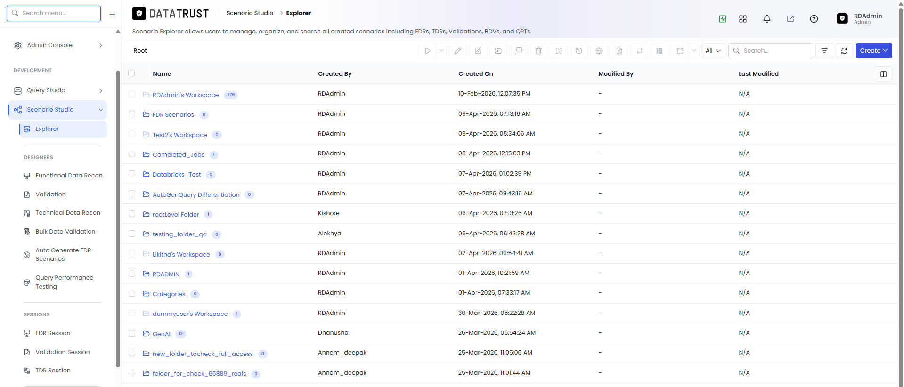The width and height of the screenshot is (904, 387).
Task: Open Functional Data Recon designer
Action: pos(63,176)
